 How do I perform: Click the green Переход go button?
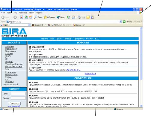pos(128,22)
